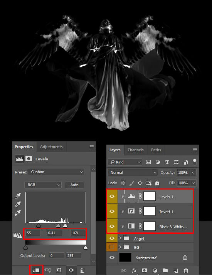Expand the BG layer group
Image resolution: width=212 pixels, height=275 pixels.
coord(120,247)
